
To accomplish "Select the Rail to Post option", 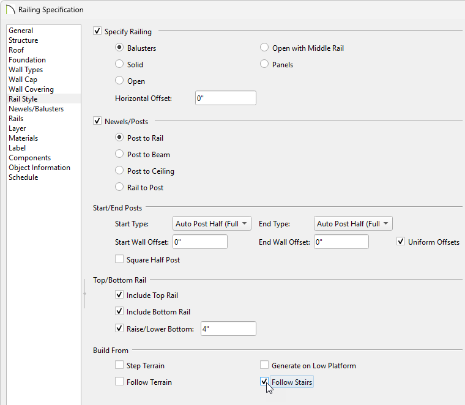I will [119, 187].
